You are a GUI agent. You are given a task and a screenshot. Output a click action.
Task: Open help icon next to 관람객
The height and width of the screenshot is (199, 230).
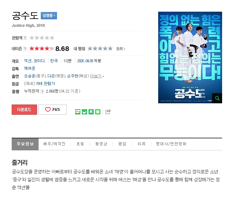pos(25,38)
